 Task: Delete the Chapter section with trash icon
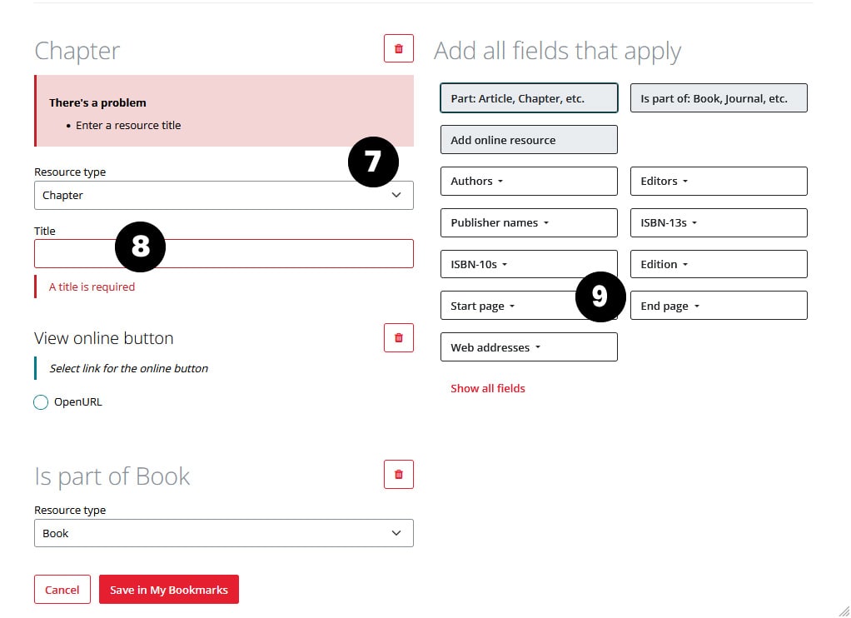click(398, 49)
